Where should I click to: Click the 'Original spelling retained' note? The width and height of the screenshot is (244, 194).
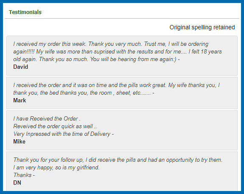[x=202, y=27]
